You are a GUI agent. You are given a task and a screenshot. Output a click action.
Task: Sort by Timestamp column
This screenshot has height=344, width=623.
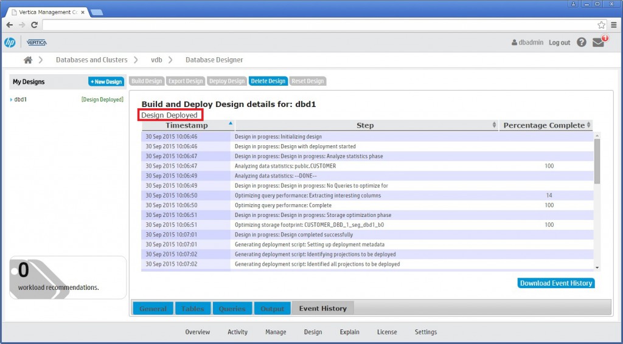(186, 125)
